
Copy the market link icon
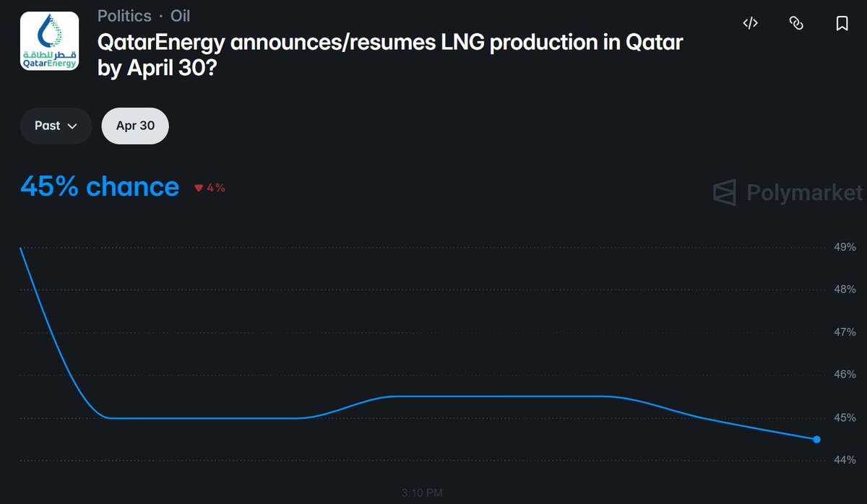click(x=796, y=23)
